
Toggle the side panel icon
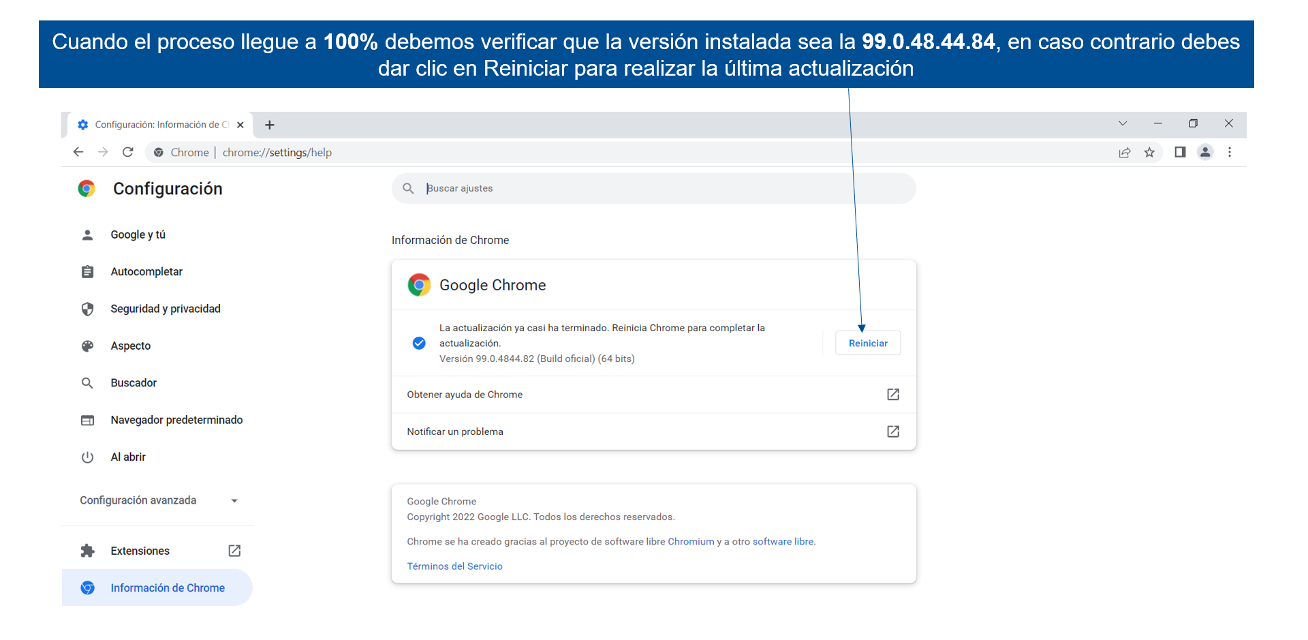[1180, 152]
